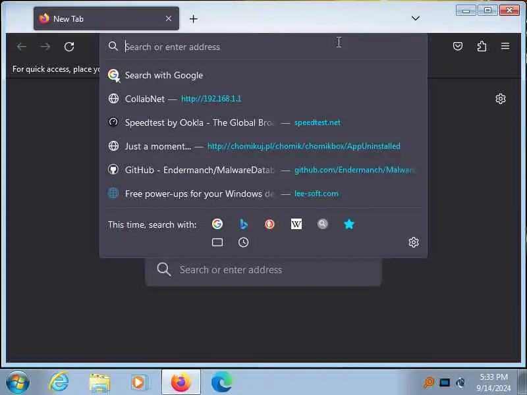This screenshot has height=395, width=527.
Task: Click the monitor icon in the system tray
Action: tap(444, 382)
